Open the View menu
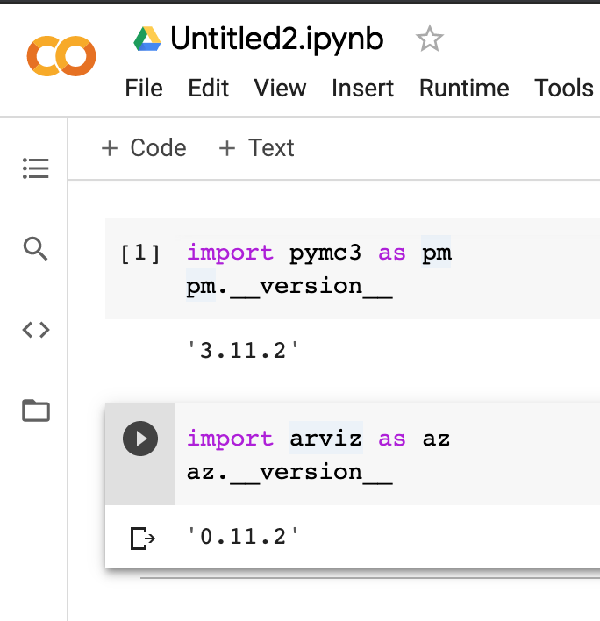This screenshot has height=621, width=600. 280,88
